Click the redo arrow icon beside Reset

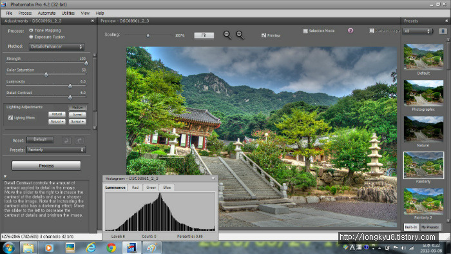click(x=80, y=141)
